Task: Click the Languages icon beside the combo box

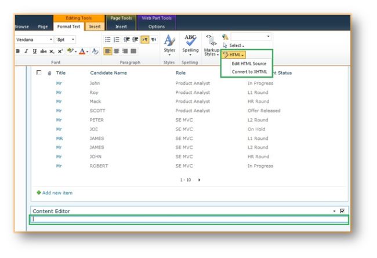Action: (x=225, y=37)
